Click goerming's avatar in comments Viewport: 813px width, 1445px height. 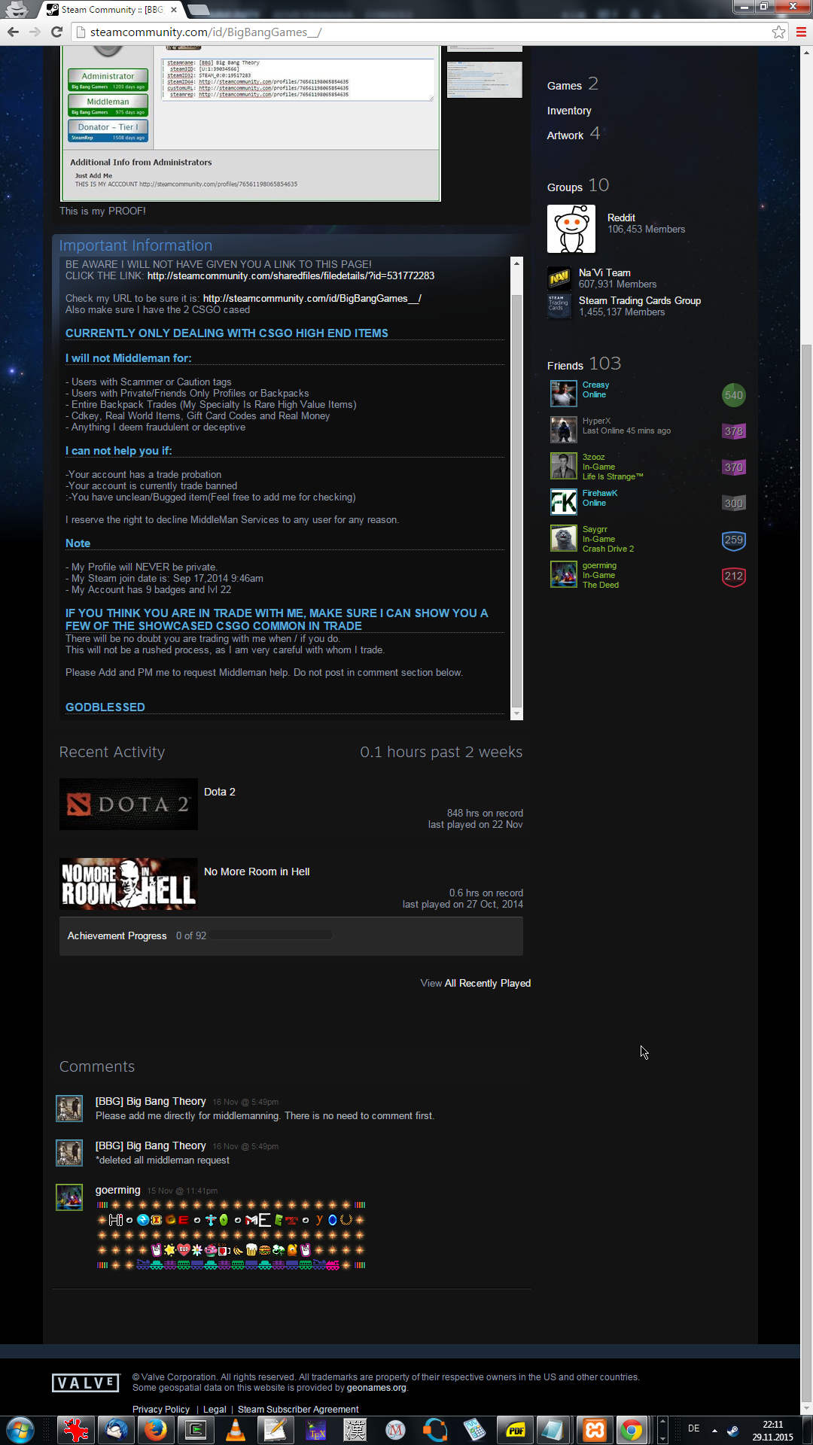pyautogui.click(x=69, y=1197)
